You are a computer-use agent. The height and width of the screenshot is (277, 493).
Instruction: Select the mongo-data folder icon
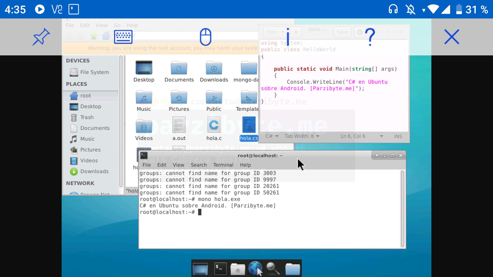click(x=246, y=72)
